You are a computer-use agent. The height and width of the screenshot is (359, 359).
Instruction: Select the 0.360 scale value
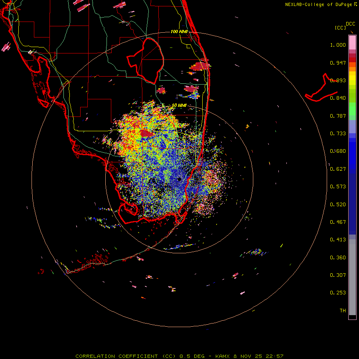pos(338,258)
